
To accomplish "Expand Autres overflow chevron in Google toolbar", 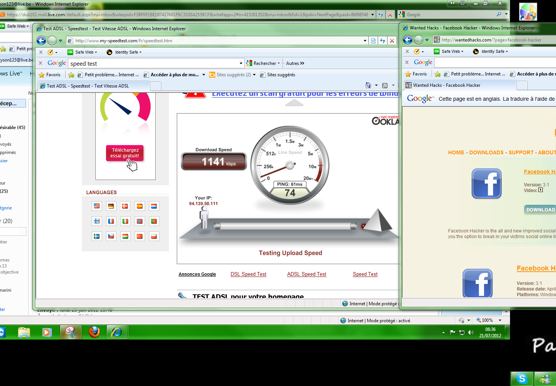I will 302,63.
